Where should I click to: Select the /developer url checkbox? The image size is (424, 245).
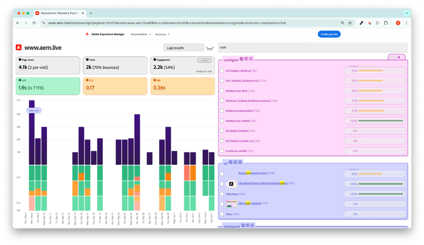[222, 194]
